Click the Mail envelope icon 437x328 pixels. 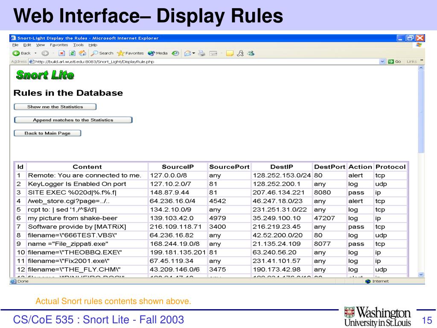point(188,53)
